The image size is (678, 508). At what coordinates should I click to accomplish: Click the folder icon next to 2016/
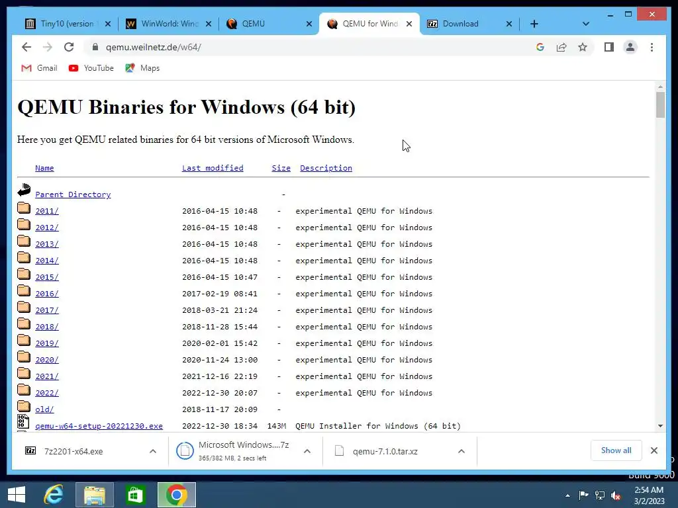pyautogui.click(x=24, y=291)
